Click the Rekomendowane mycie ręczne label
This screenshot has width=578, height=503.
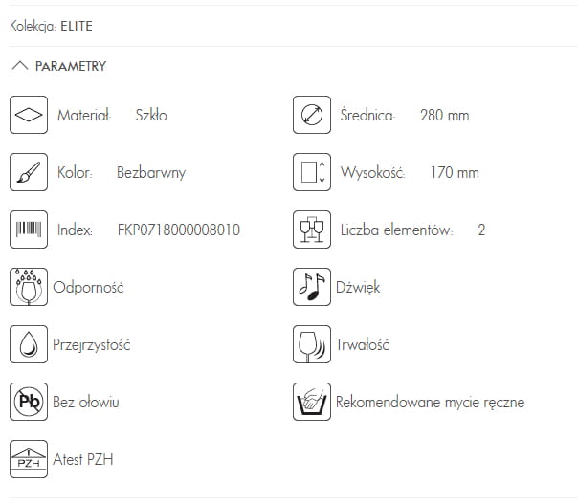430,403
